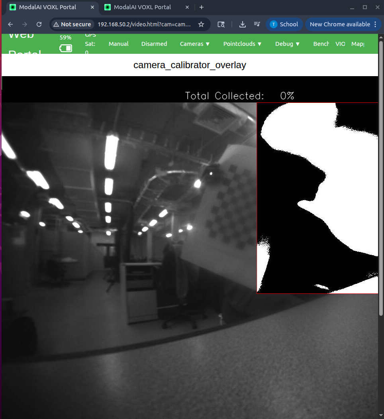
Task: Open the School profile button
Action: [x=284, y=24]
